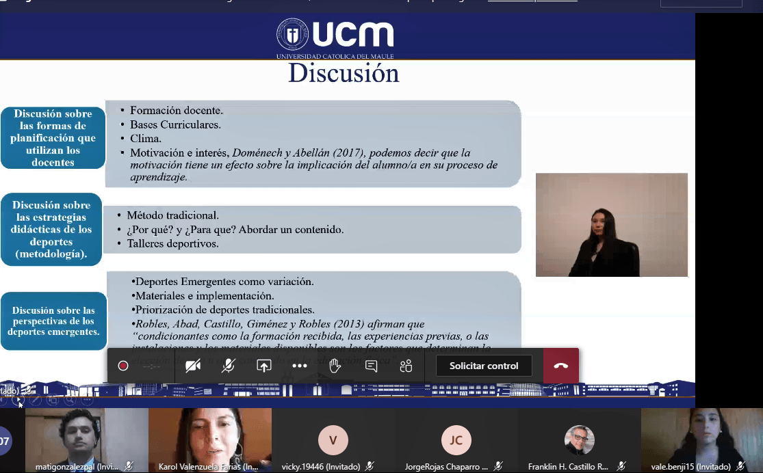This screenshot has height=473, width=763.
Task: Click the slideshow see-all-slides icon
Action: (53, 401)
